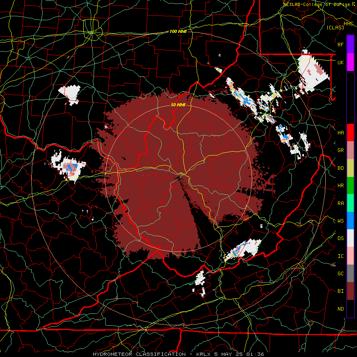Click the GR pink-brown legend swatch

click(350, 150)
